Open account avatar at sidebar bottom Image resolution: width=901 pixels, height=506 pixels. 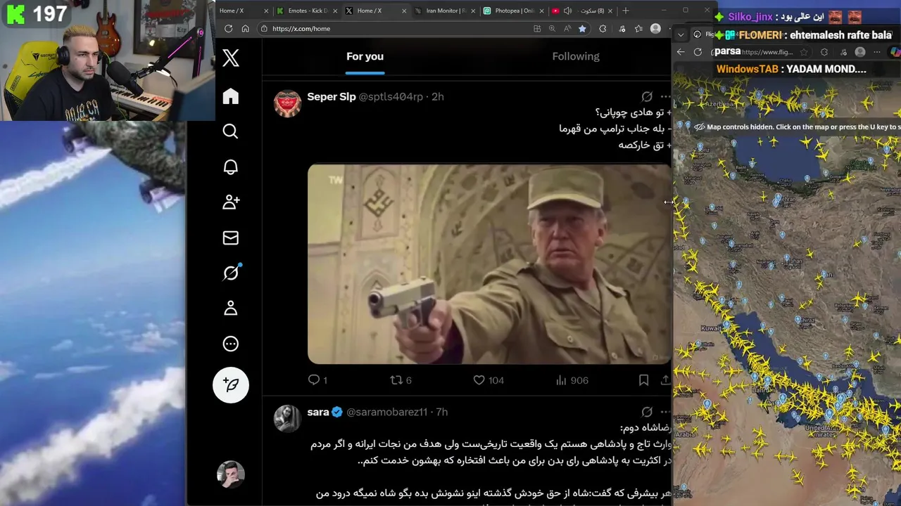click(231, 474)
